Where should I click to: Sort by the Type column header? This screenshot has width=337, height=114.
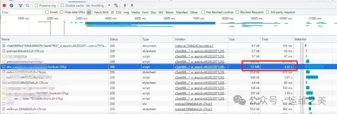tap(157, 40)
